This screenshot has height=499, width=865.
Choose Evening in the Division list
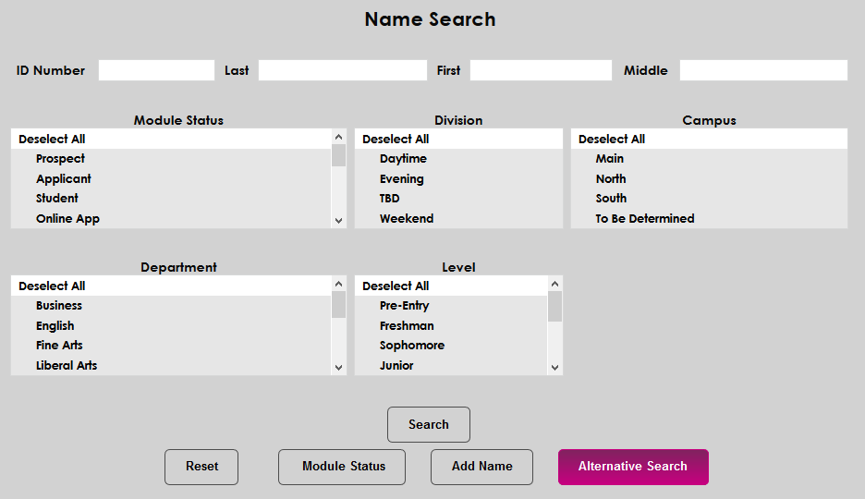coord(402,179)
